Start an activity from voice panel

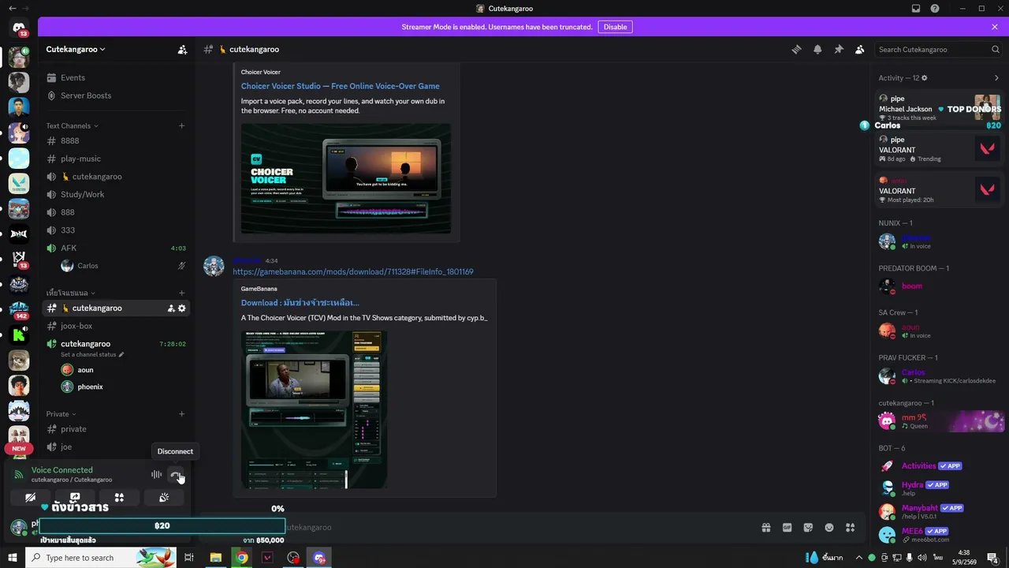click(119, 498)
